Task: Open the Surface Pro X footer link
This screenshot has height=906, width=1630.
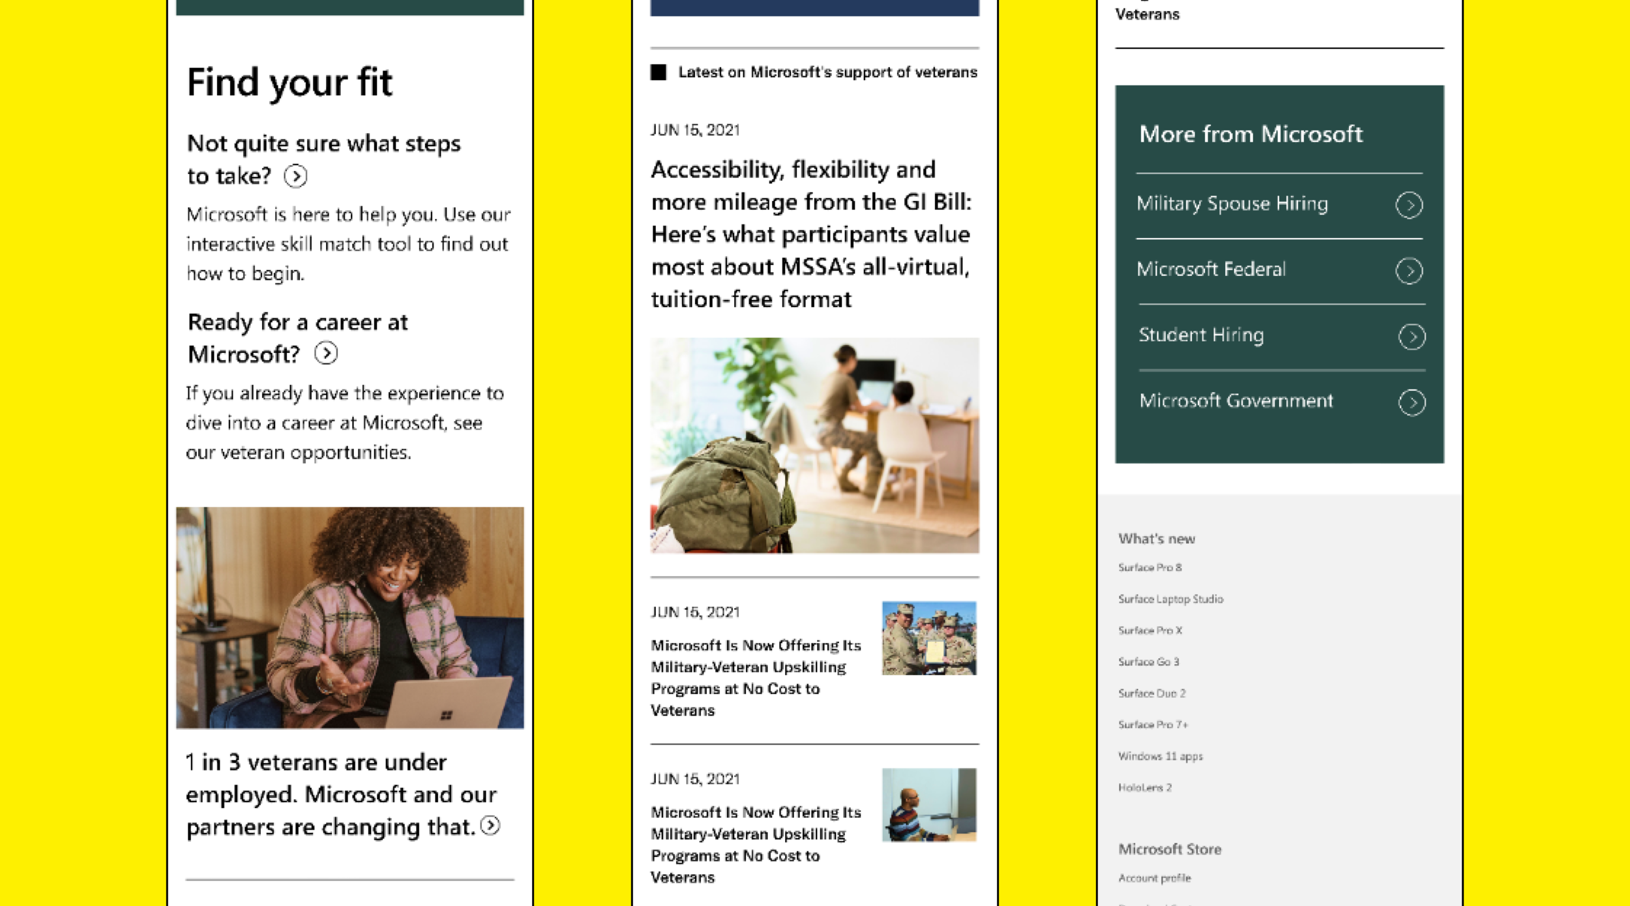Action: click(1149, 630)
